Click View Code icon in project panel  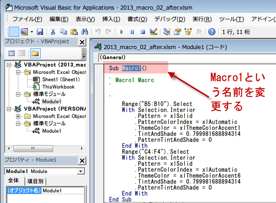11,53
